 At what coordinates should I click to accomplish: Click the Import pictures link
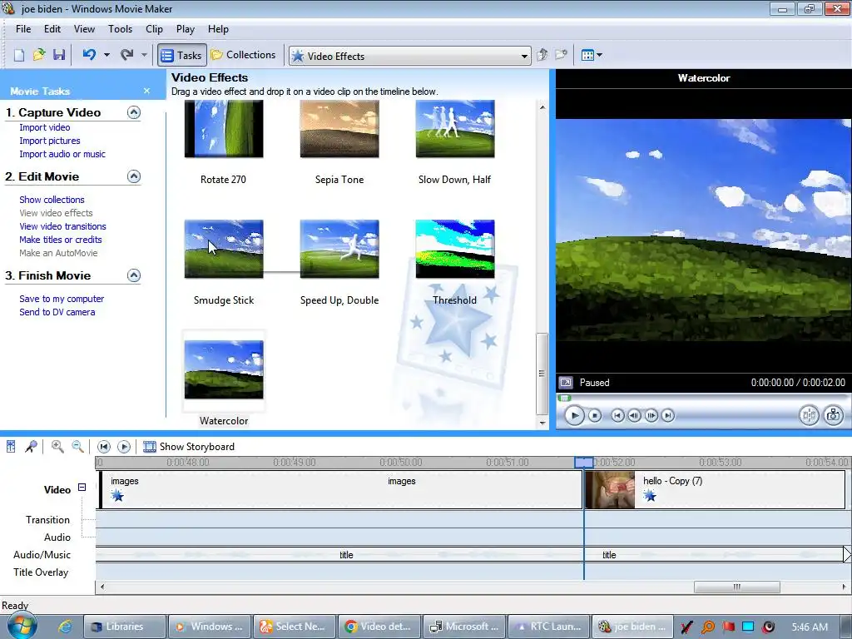(50, 141)
